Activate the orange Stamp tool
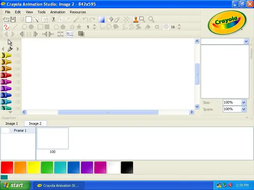This screenshot has height=190, width=254. 136,20
